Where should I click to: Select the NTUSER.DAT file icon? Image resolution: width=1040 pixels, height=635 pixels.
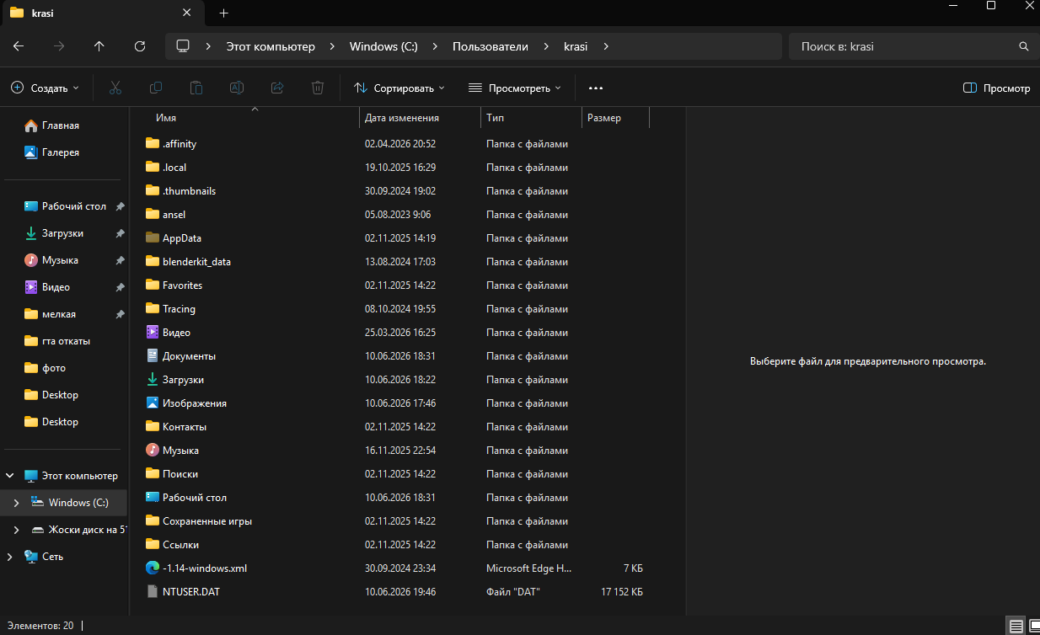(153, 591)
